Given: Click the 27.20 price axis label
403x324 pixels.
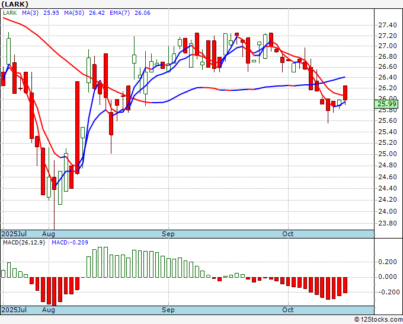Looking at the screenshot, I should coord(388,36).
